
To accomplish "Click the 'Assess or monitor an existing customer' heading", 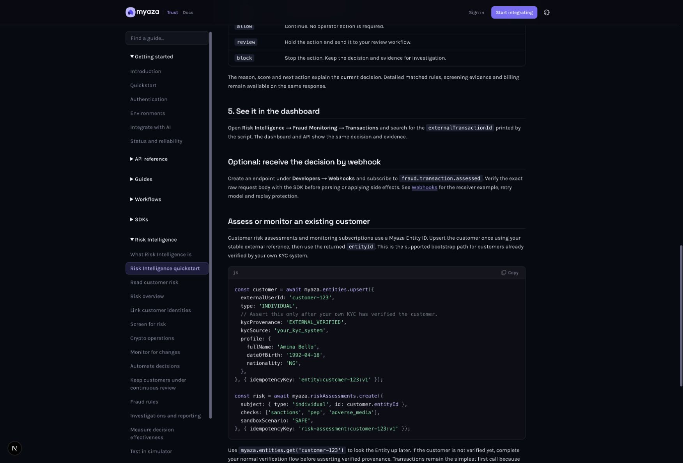I will 299,221.
